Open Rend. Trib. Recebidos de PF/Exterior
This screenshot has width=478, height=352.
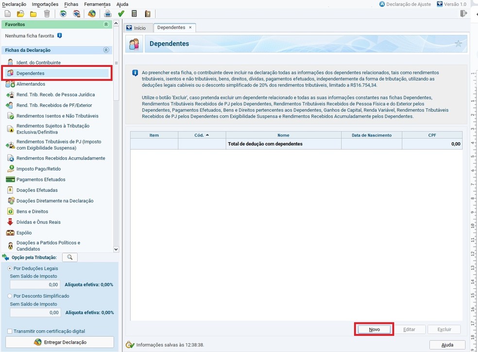[54, 105]
